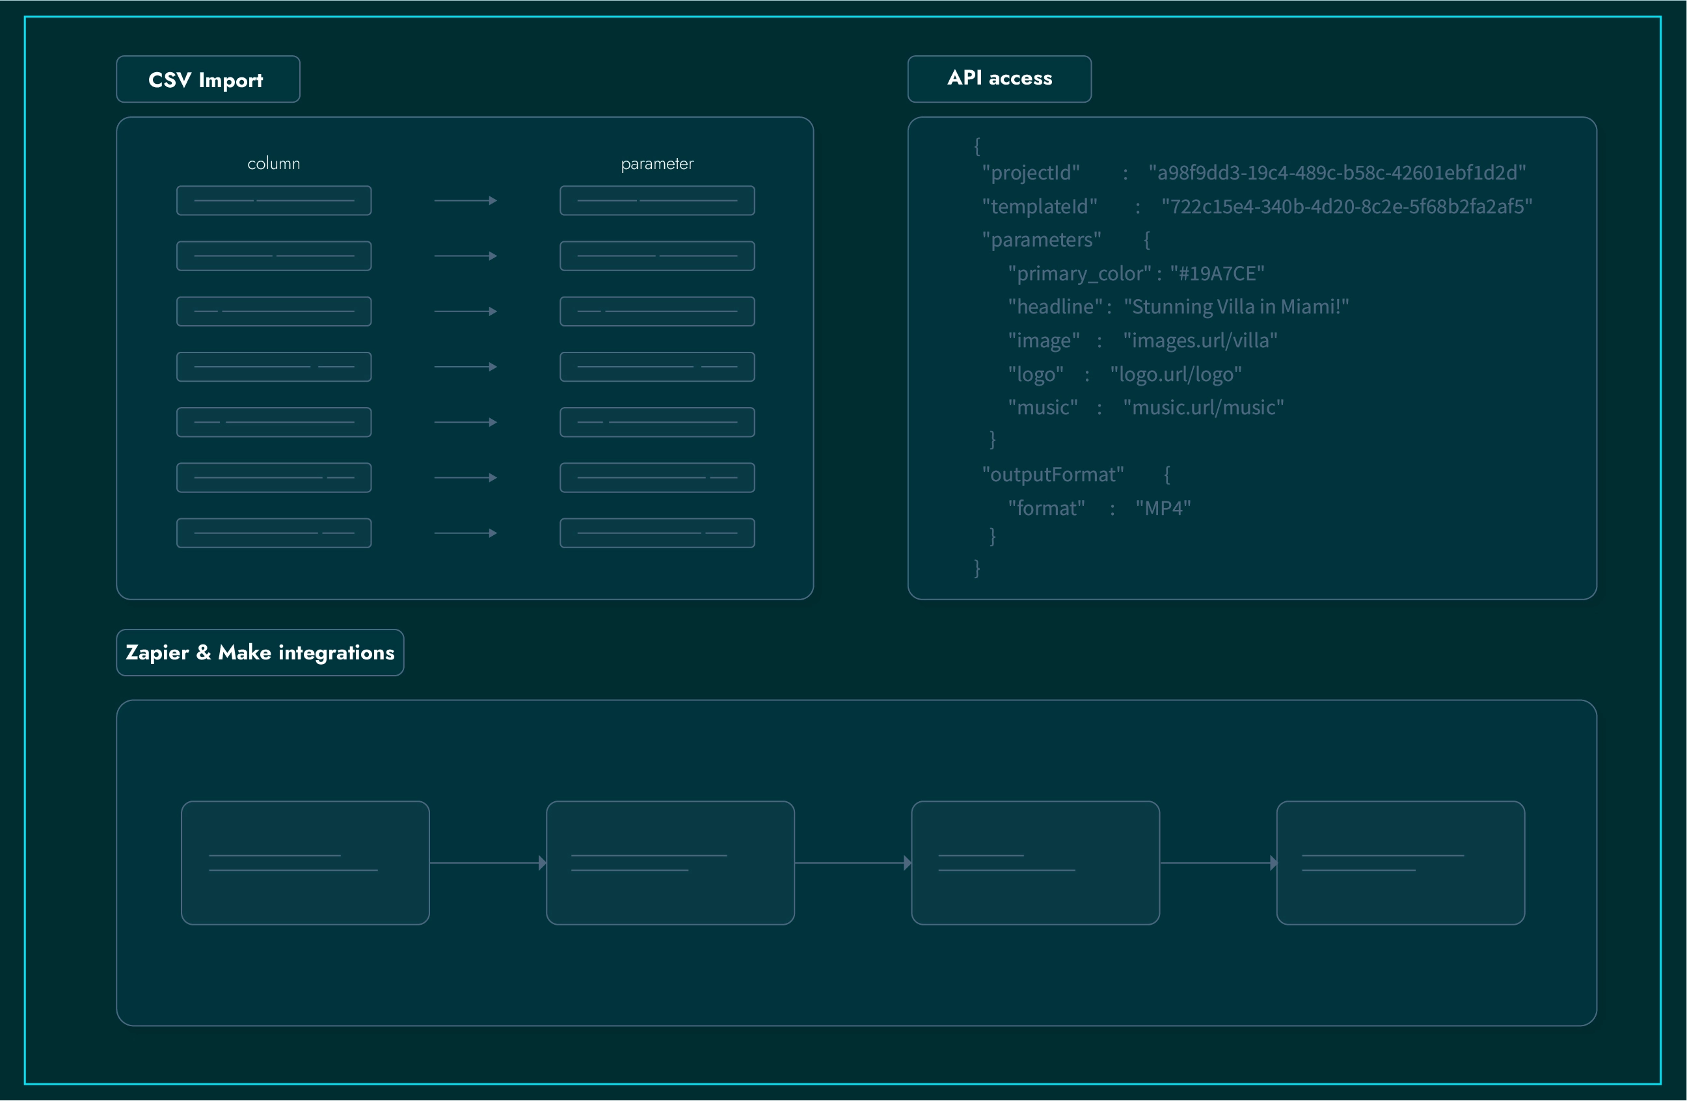Switch to the column header in CSV Import
This screenshot has height=1101, width=1687.
pos(274,163)
